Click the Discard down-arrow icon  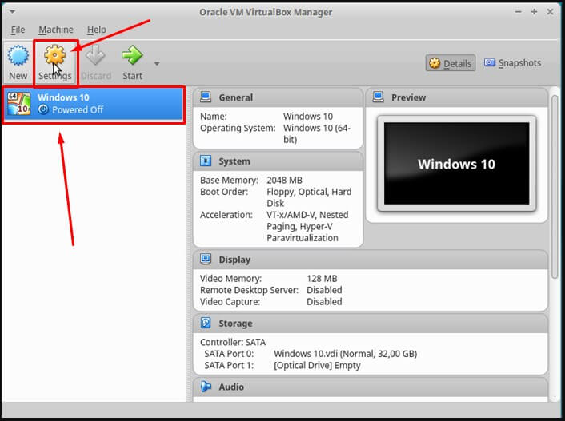(x=96, y=55)
